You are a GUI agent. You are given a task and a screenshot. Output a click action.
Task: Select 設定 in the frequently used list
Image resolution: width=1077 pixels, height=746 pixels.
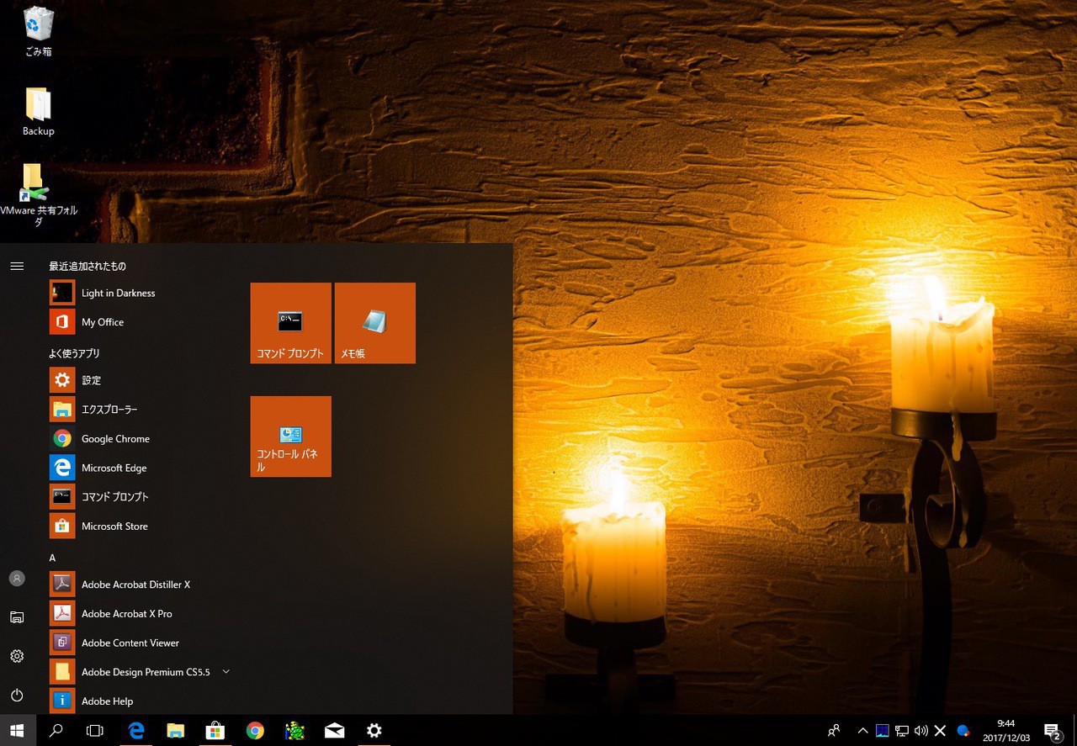91,380
